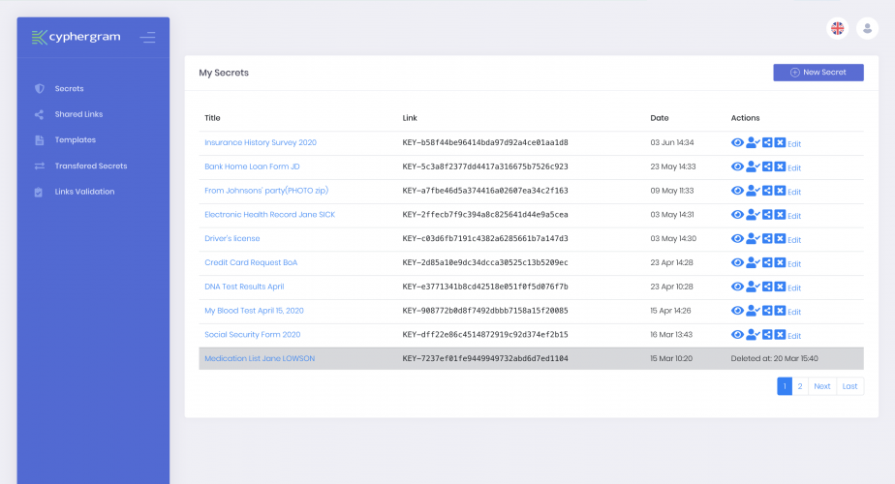Image resolution: width=895 pixels, height=484 pixels.
Task: Share Electronic Health Record row share icon
Action: coord(768,215)
